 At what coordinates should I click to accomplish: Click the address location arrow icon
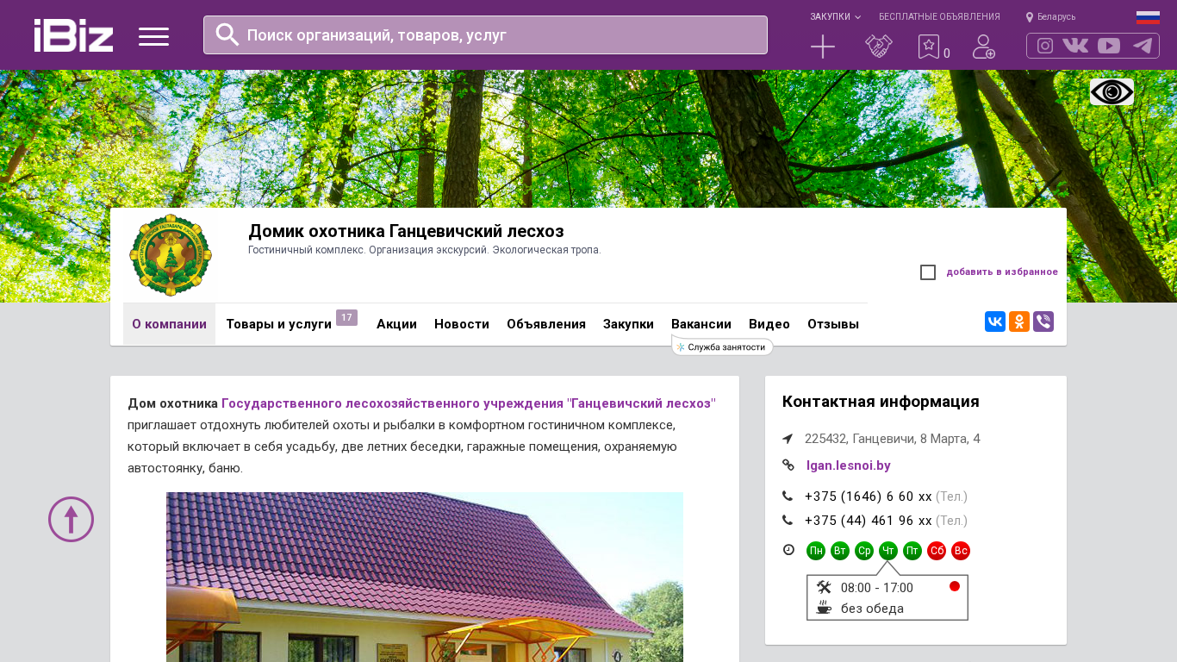click(x=788, y=439)
